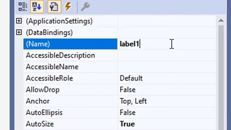Image resolution: width=231 pixels, height=130 pixels.
Task: Expand the (DataBindings) node
Action: pos(19,32)
